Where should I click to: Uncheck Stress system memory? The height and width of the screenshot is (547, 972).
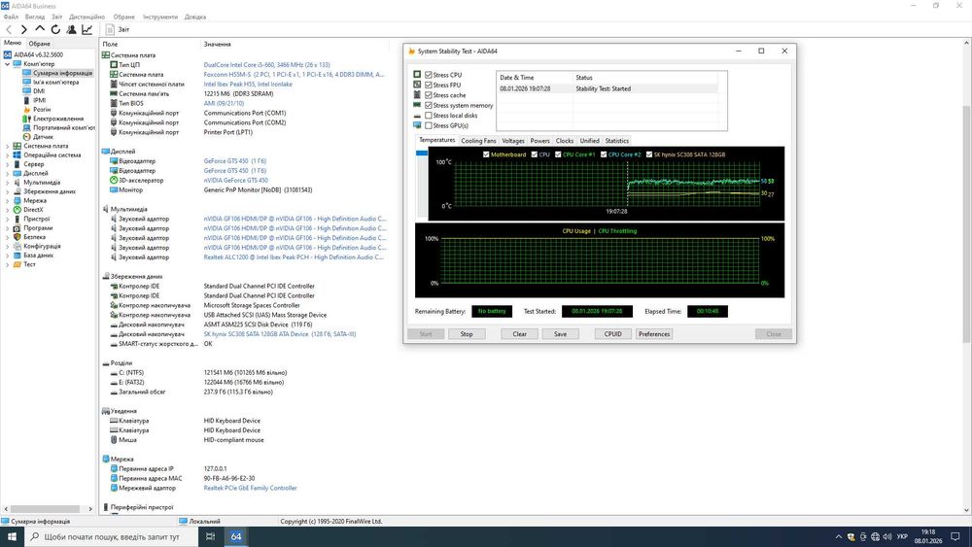429,105
